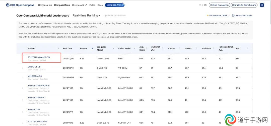Sort by MathVista column arrows
Viewport: 271px width, 126px height.
(x=213, y=48)
